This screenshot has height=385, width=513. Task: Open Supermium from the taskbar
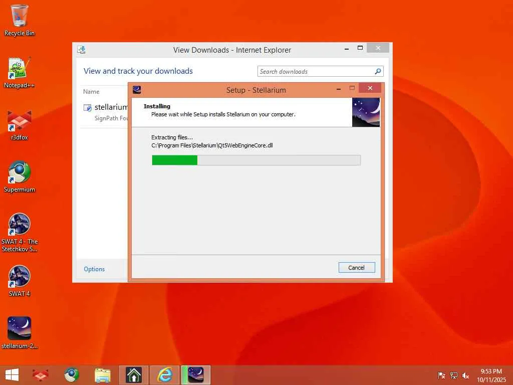pyautogui.click(x=72, y=375)
